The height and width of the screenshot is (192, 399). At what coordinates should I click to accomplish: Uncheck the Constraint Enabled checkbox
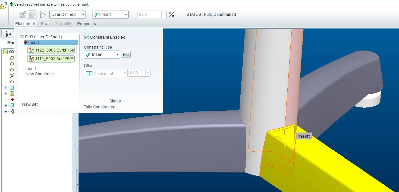coord(86,37)
